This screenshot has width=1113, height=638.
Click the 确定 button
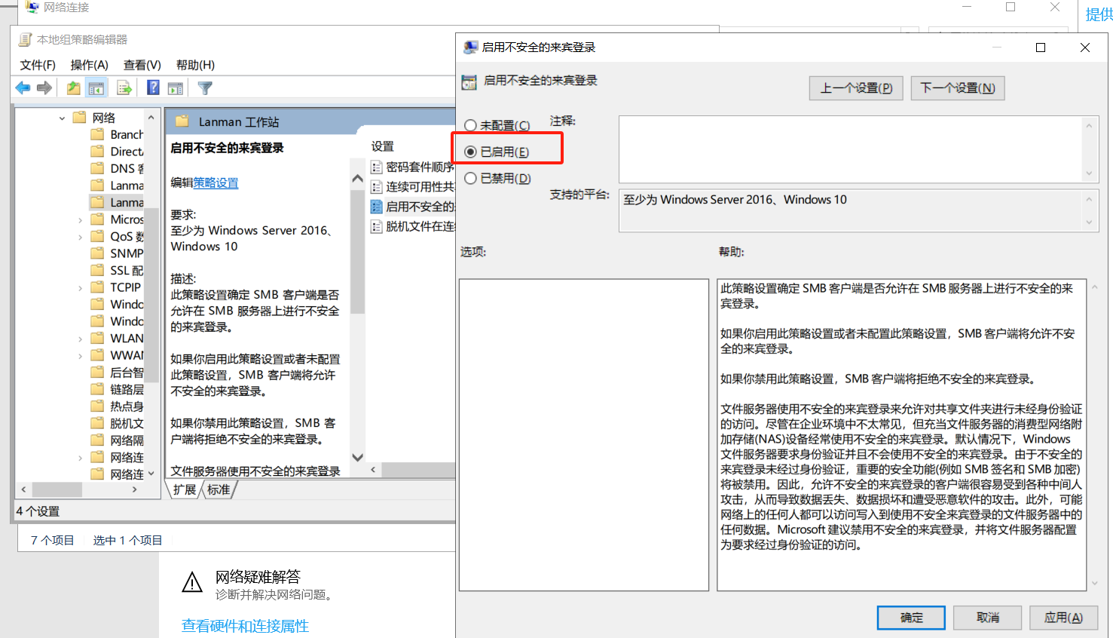pos(911,618)
